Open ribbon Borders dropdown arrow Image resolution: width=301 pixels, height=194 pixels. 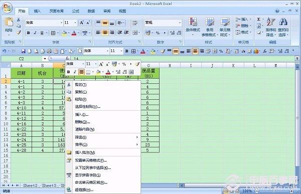58,33
